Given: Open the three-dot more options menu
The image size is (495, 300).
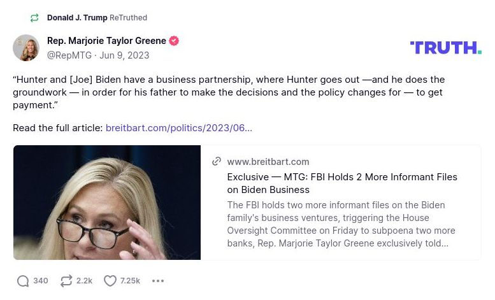Looking at the screenshot, I should click(158, 281).
